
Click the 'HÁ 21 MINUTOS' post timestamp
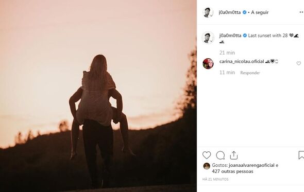(215, 179)
